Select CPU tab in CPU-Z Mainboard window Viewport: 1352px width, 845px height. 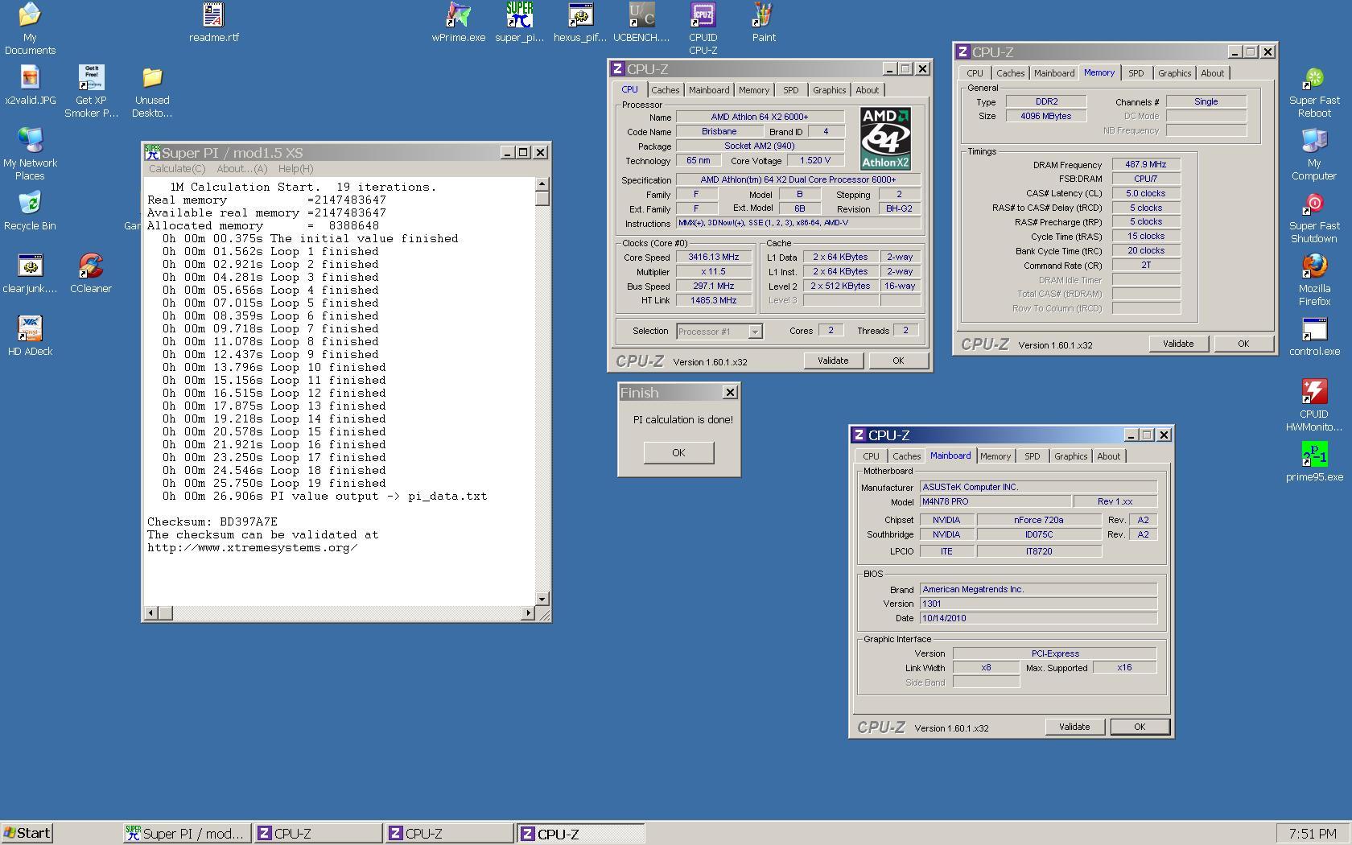point(871,456)
